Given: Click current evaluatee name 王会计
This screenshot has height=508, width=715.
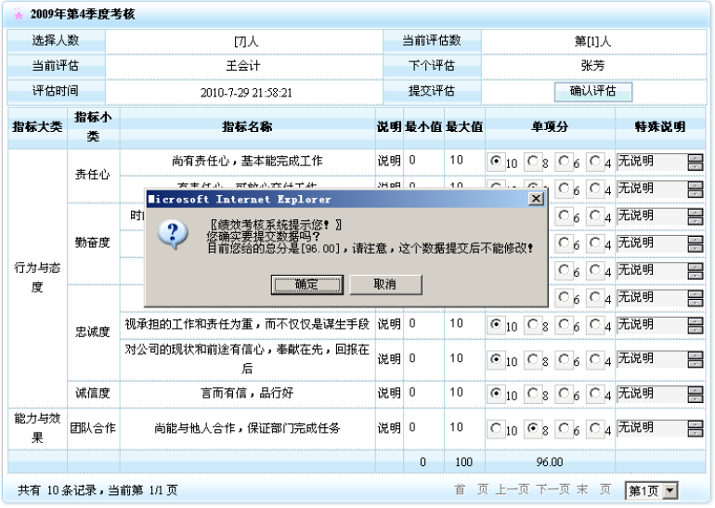Looking at the screenshot, I should click(243, 66).
